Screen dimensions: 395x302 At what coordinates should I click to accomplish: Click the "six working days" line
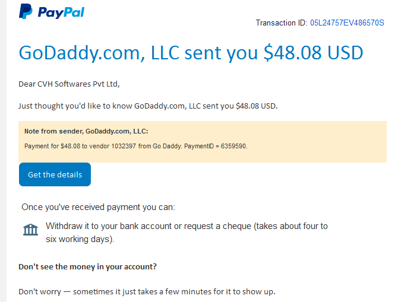80,239
